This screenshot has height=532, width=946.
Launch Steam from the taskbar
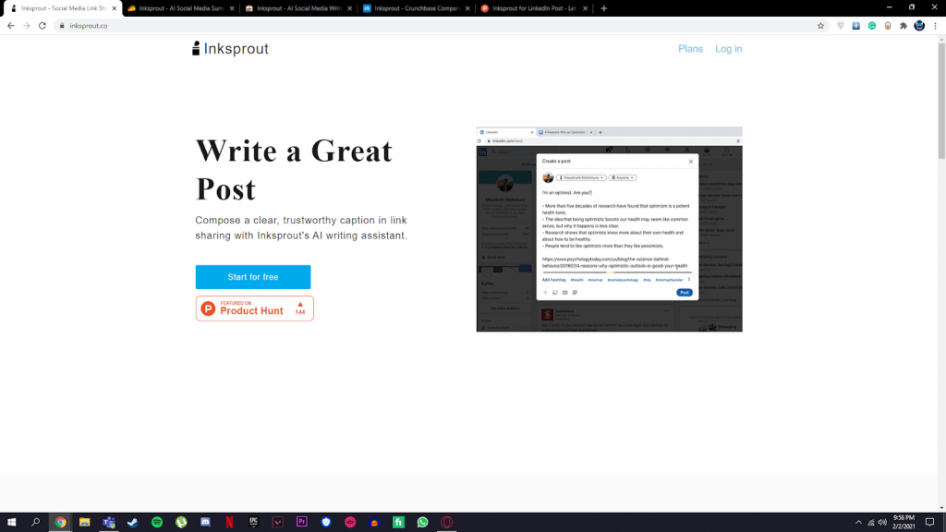click(133, 523)
